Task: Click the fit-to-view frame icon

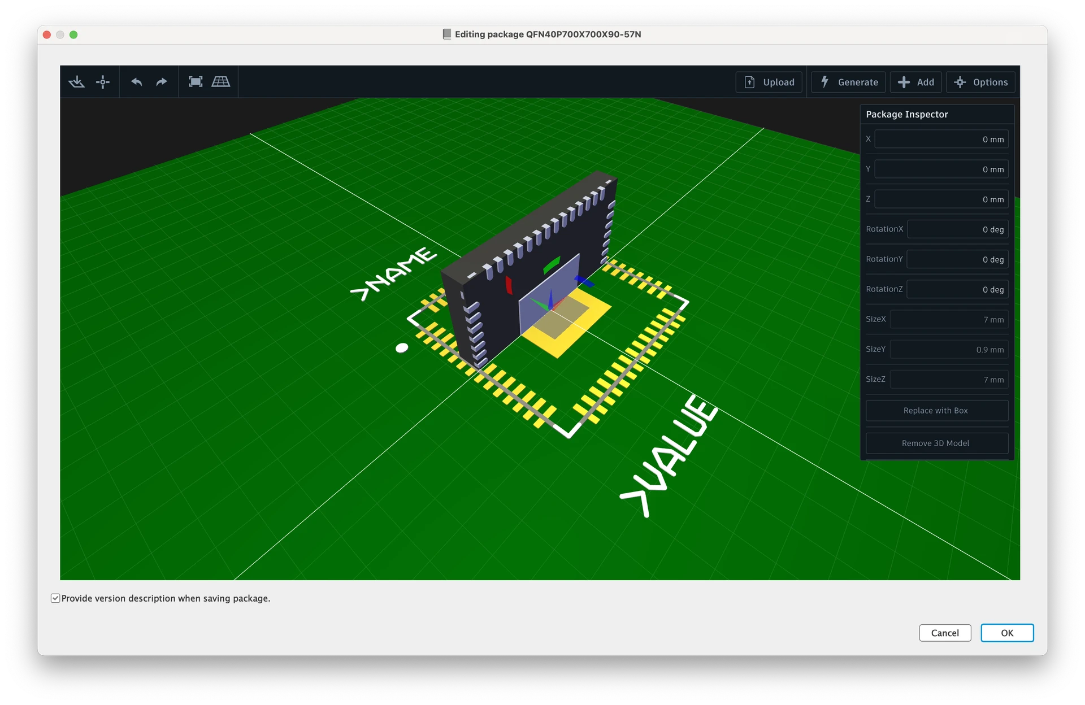Action: tap(196, 82)
